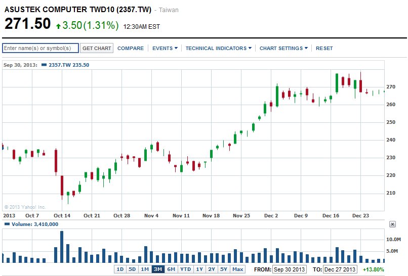Select the 1D time range
This screenshot has height=276, width=408.
pyautogui.click(x=120, y=269)
